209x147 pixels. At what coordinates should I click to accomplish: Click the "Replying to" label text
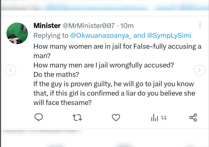click(x=51, y=35)
